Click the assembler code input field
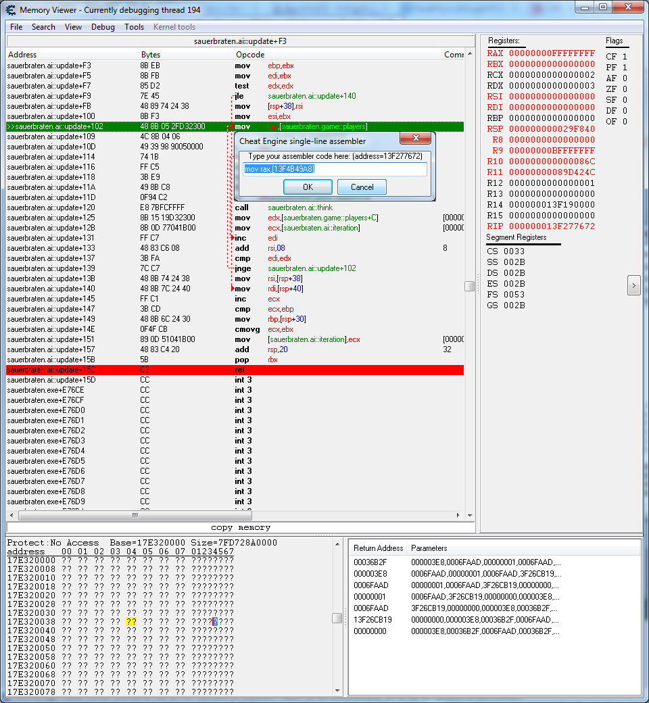This screenshot has height=703, width=649. coord(335,169)
